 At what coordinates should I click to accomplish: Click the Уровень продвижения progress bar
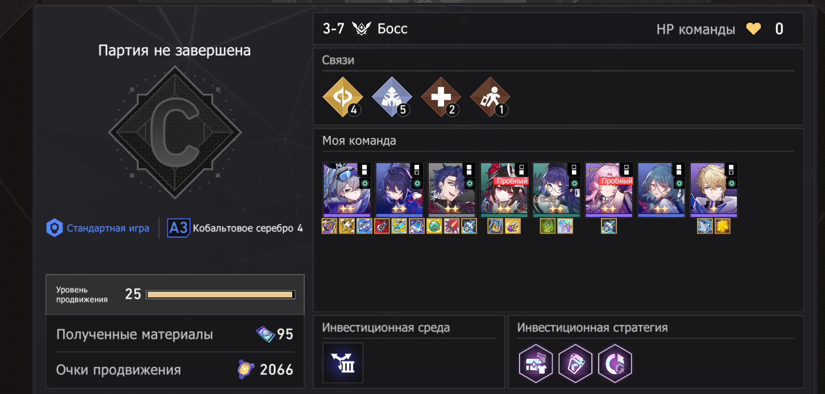[x=221, y=295]
